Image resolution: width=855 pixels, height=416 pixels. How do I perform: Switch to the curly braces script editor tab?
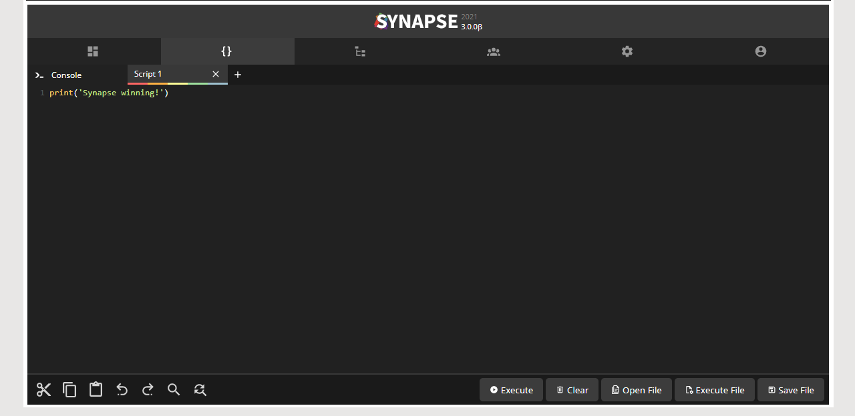pos(226,51)
